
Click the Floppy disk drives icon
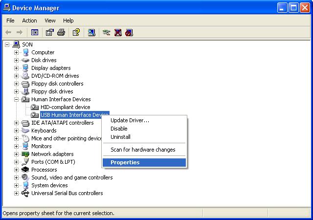point(25,91)
